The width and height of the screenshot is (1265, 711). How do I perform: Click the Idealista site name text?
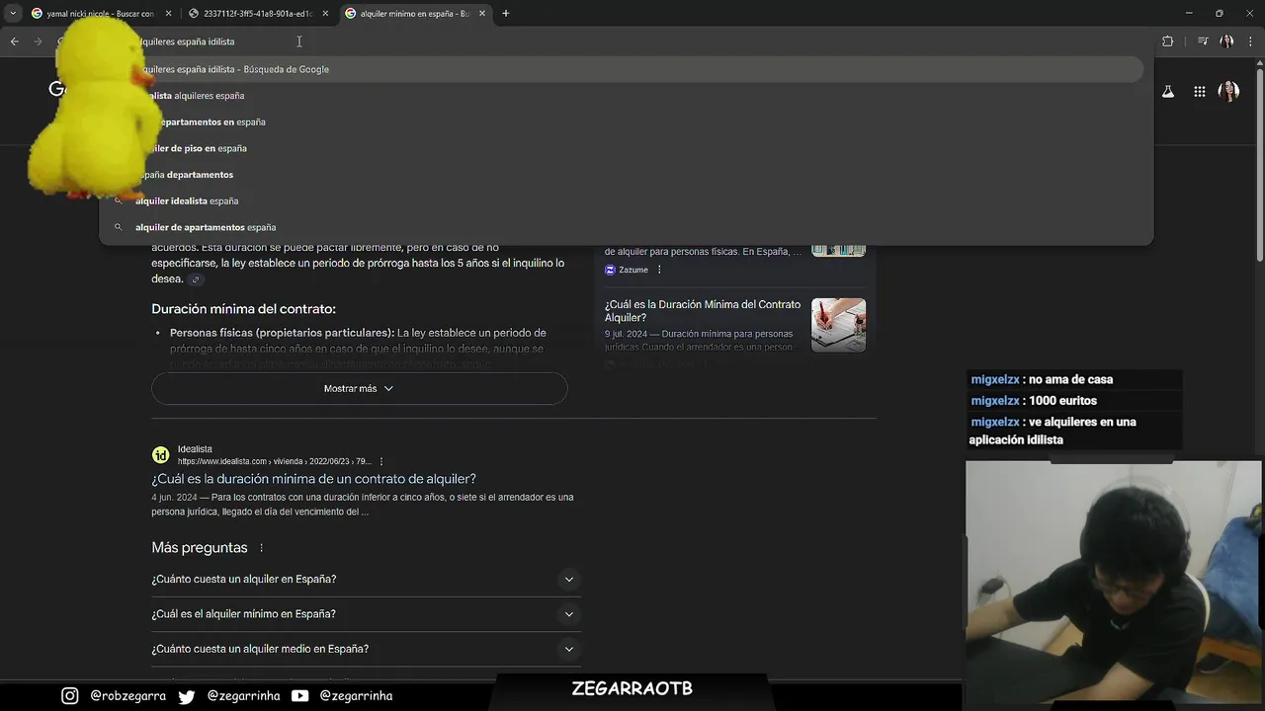195,449
